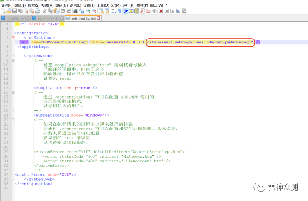308x201 pixels.
Task: Save the recorded macro icon
Action: point(184,11)
